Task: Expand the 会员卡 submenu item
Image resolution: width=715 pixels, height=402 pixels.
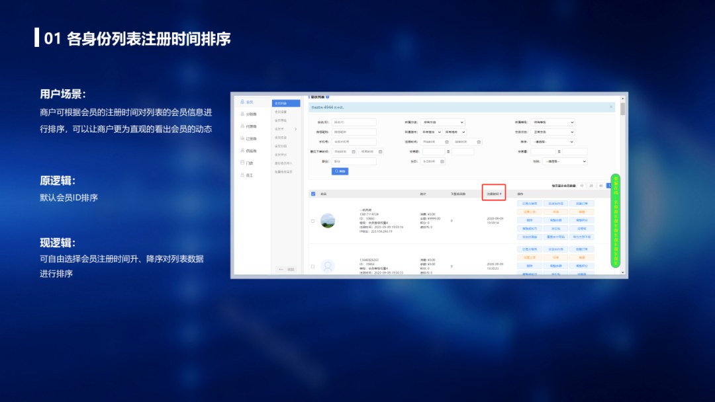Action: coord(286,129)
